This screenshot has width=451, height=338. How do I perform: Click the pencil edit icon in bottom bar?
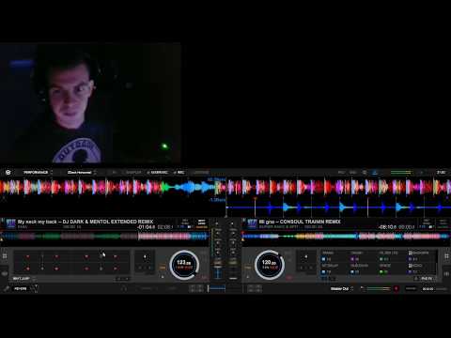pos(7,288)
